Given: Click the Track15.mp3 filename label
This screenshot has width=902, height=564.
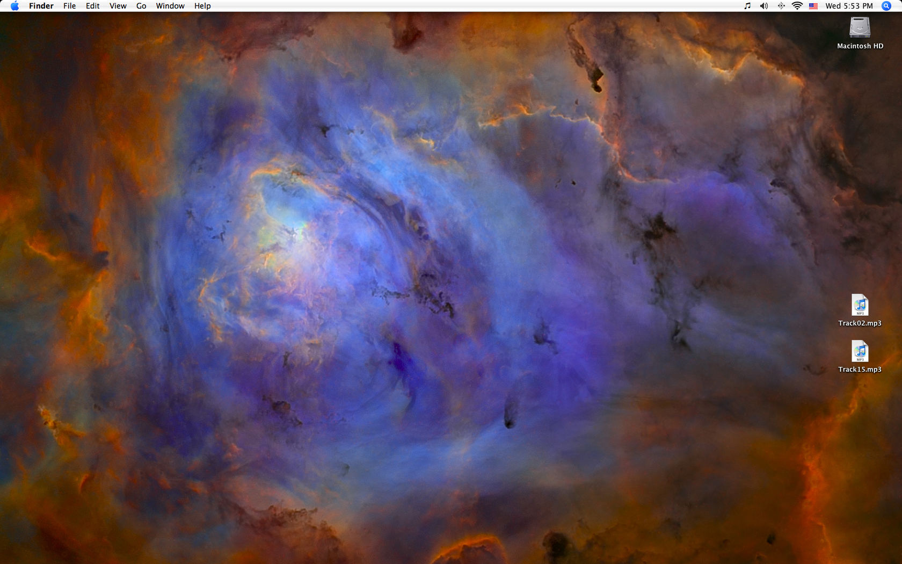Looking at the screenshot, I should pos(860,370).
